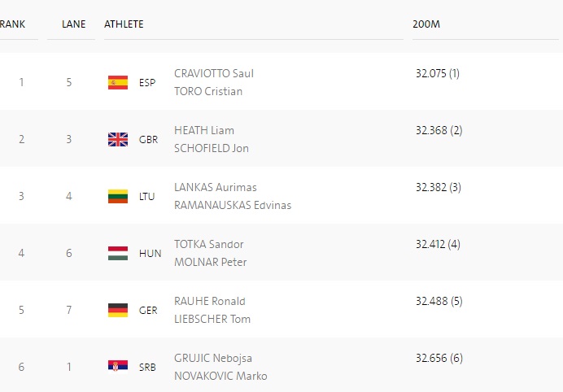Open athlete NOVAKOVIC Marko

[x=220, y=376]
